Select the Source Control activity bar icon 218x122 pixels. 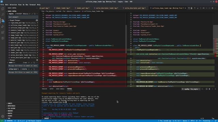pos(3,21)
